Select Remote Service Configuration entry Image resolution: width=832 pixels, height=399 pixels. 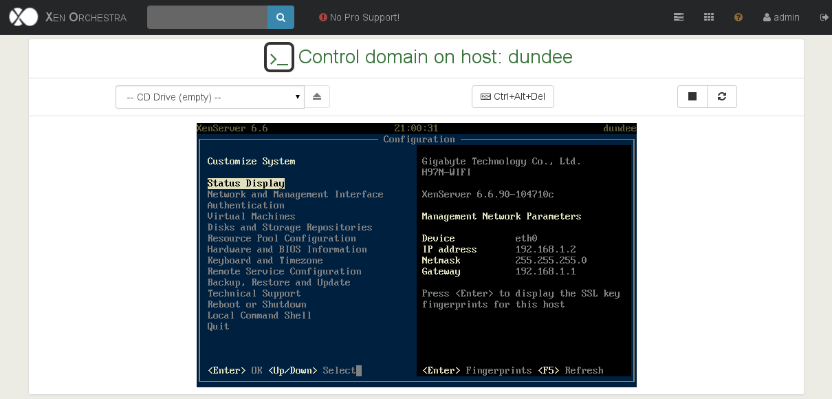285,272
